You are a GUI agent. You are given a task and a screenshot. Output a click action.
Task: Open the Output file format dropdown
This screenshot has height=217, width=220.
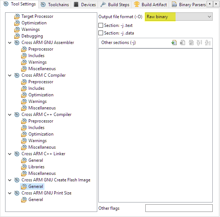[179, 17]
